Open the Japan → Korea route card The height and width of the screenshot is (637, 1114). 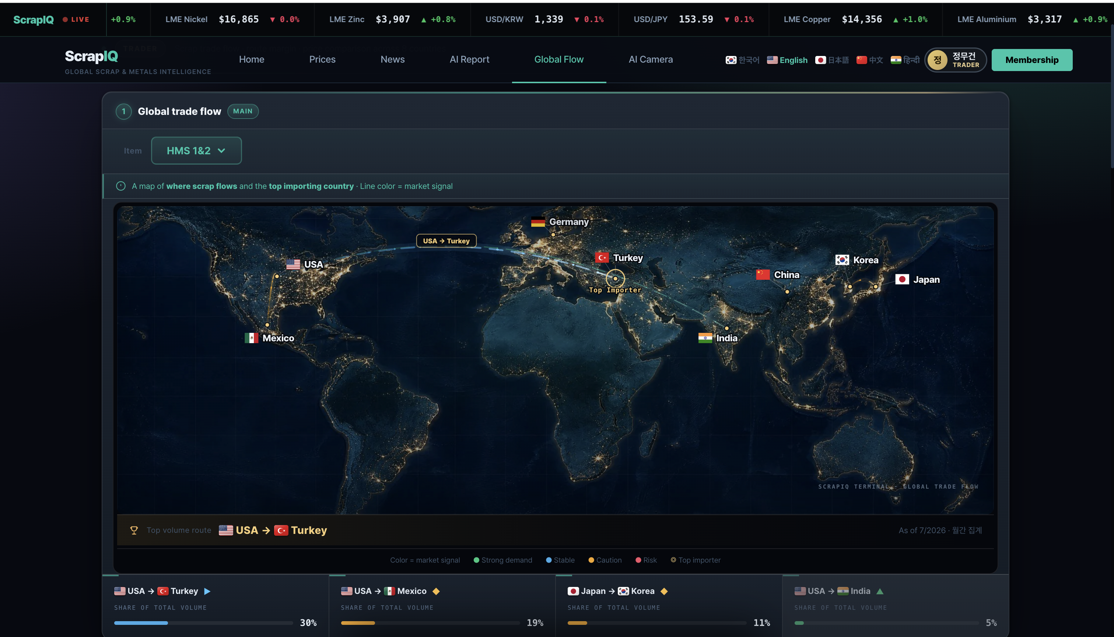669,606
